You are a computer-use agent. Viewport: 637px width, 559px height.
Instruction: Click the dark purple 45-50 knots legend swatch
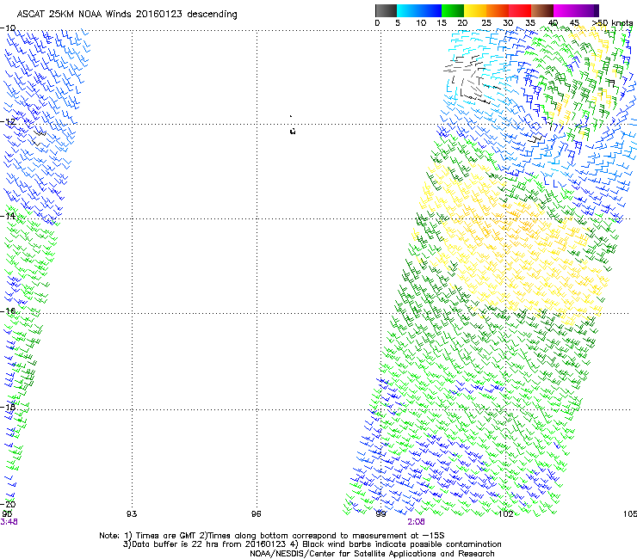tap(587, 10)
